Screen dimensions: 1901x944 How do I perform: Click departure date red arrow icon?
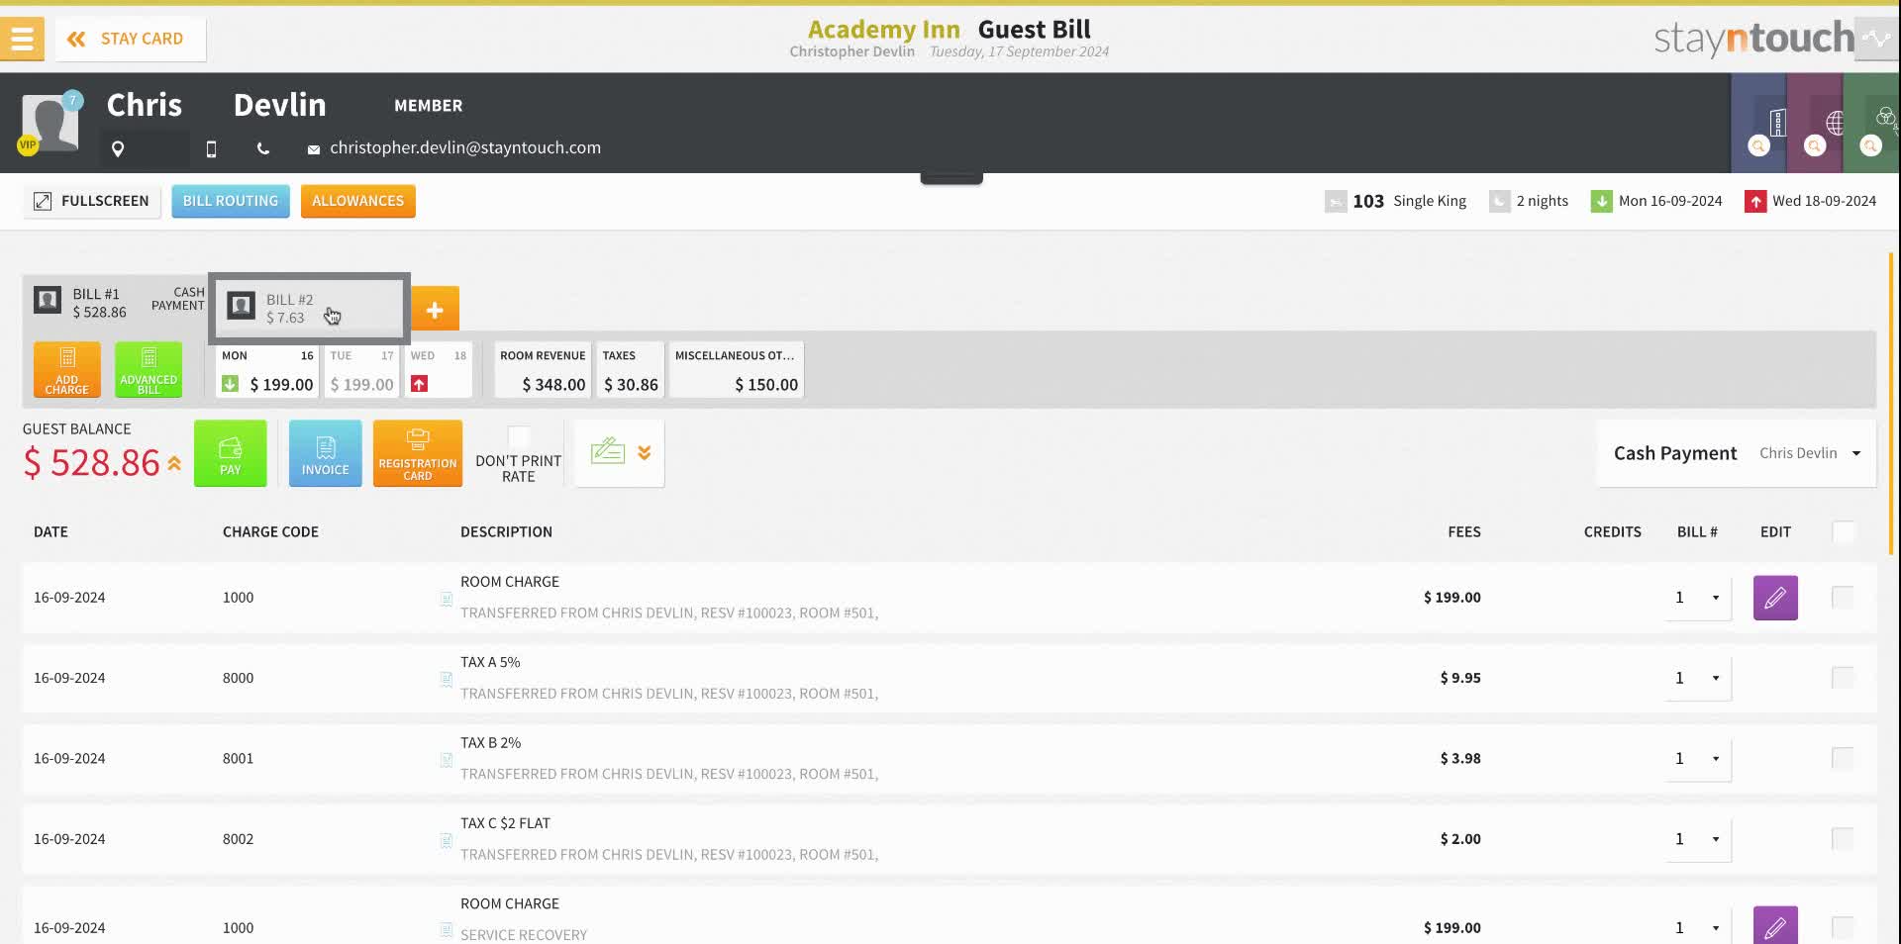click(1755, 201)
